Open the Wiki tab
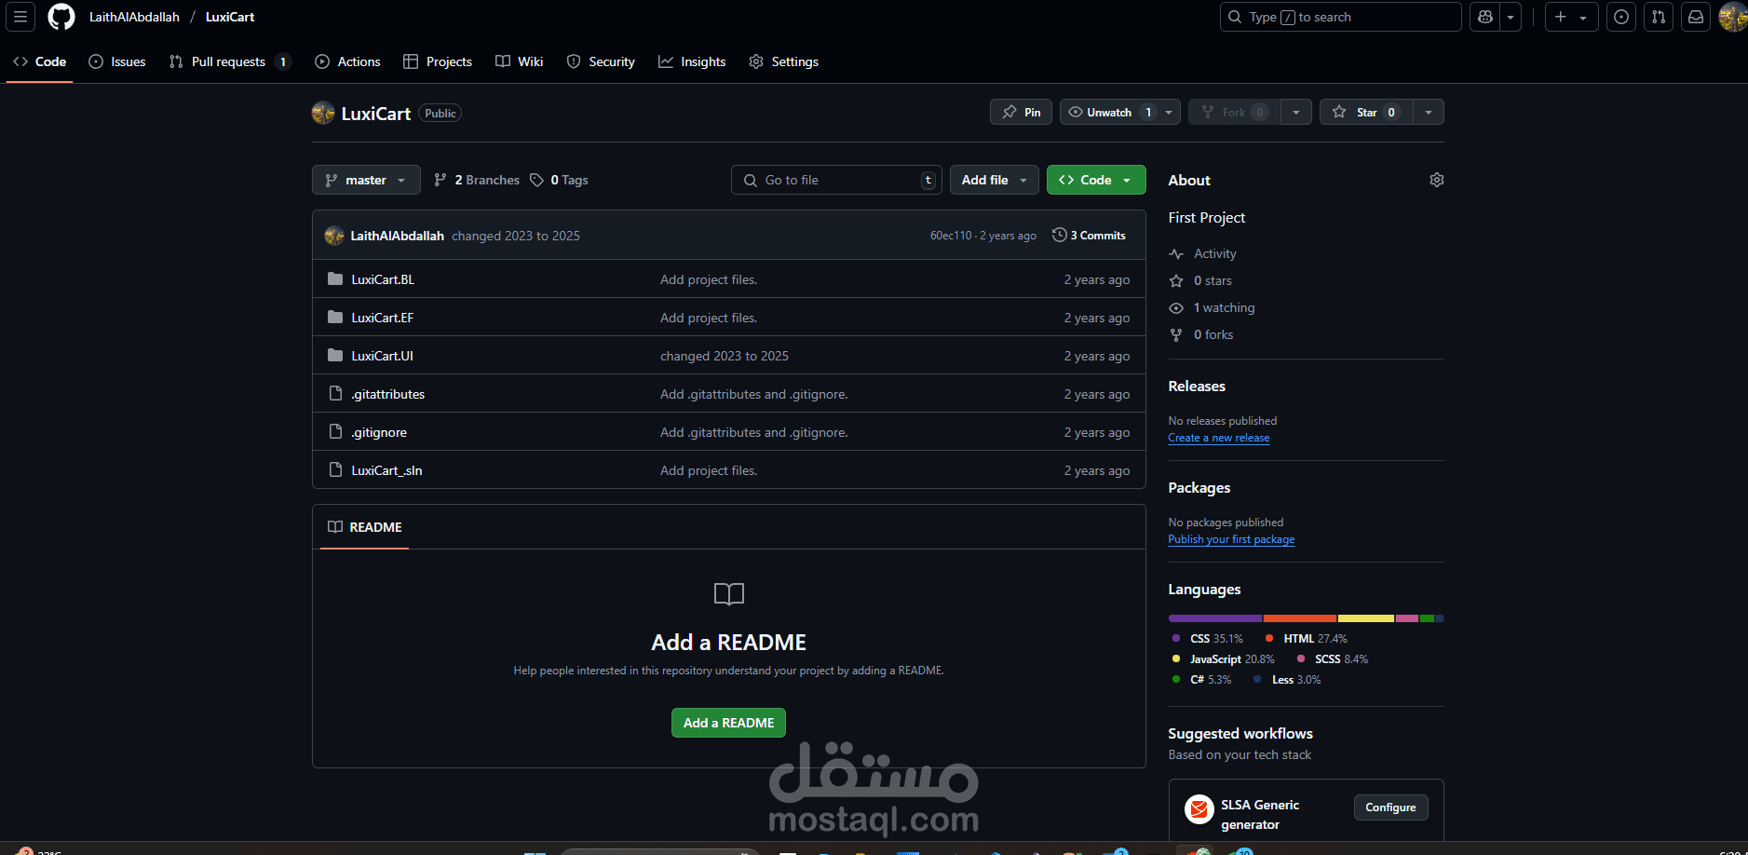 [x=520, y=61]
